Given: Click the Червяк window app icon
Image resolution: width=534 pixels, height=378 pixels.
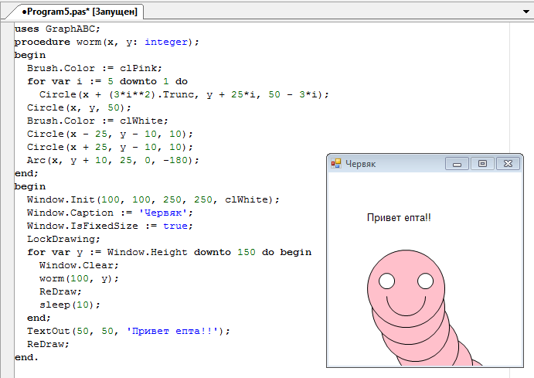Looking at the screenshot, I should pos(336,164).
